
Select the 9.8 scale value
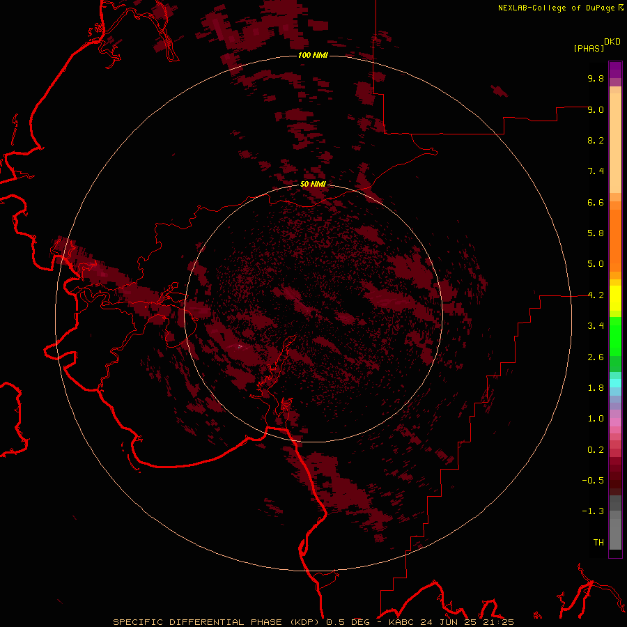(x=596, y=78)
